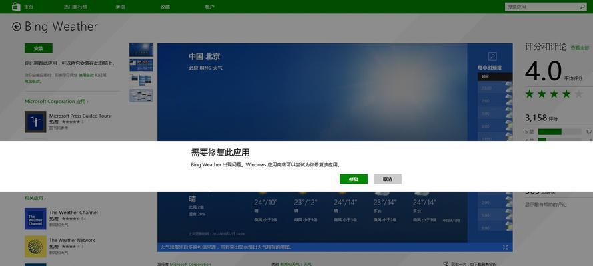Open the 收藏 (Collections) menu item
The height and width of the screenshot is (266, 593).
click(x=165, y=7)
